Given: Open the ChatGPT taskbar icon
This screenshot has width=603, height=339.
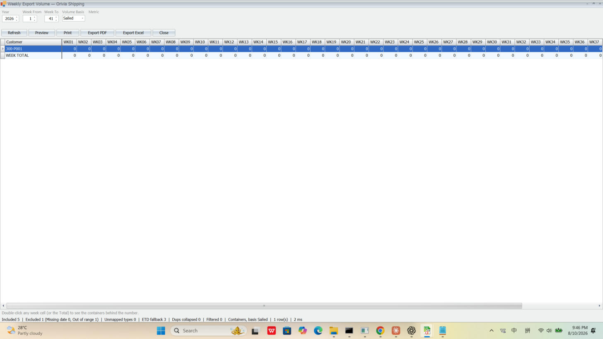Looking at the screenshot, I should click(x=411, y=330).
